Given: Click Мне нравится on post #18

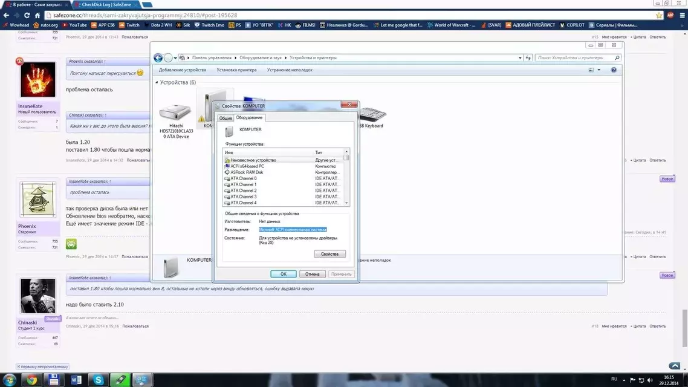Looking at the screenshot, I should pyautogui.click(x=614, y=327).
